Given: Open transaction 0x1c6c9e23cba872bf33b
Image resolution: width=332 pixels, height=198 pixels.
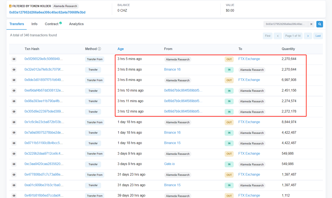Looking at the screenshot, I should [44, 122].
